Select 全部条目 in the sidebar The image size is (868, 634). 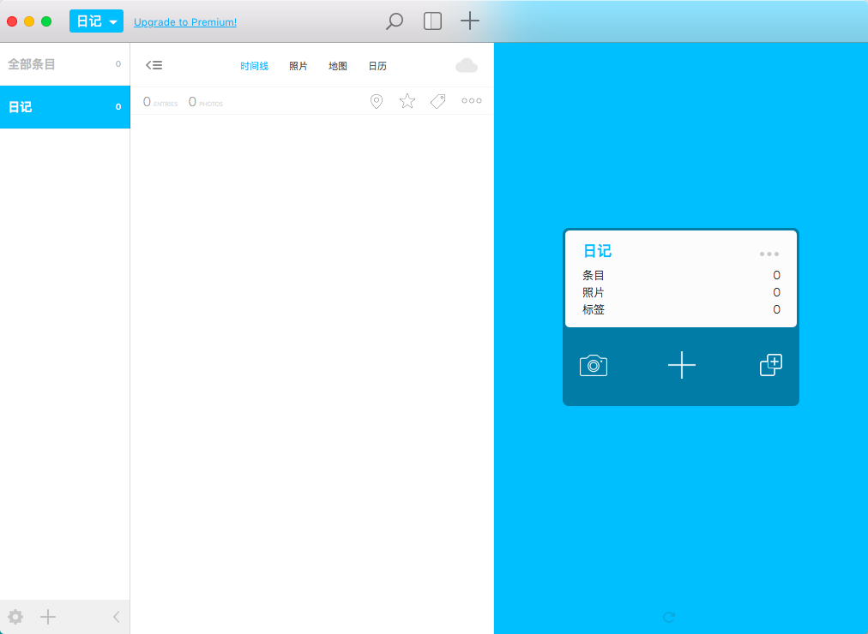[65, 64]
